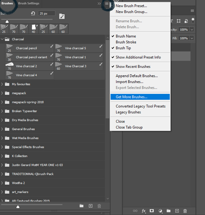Image resolution: width=205 pixels, height=215 pixels.
Task: Choose the Vine charcoal 2 brush
Action: point(29,66)
